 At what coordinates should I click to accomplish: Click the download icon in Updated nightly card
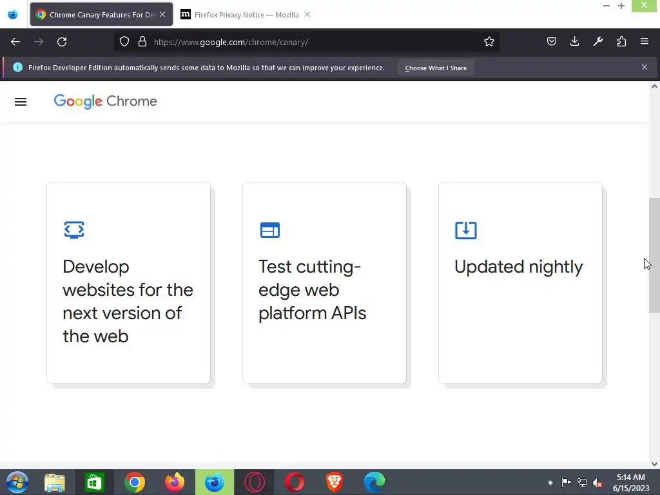click(465, 230)
